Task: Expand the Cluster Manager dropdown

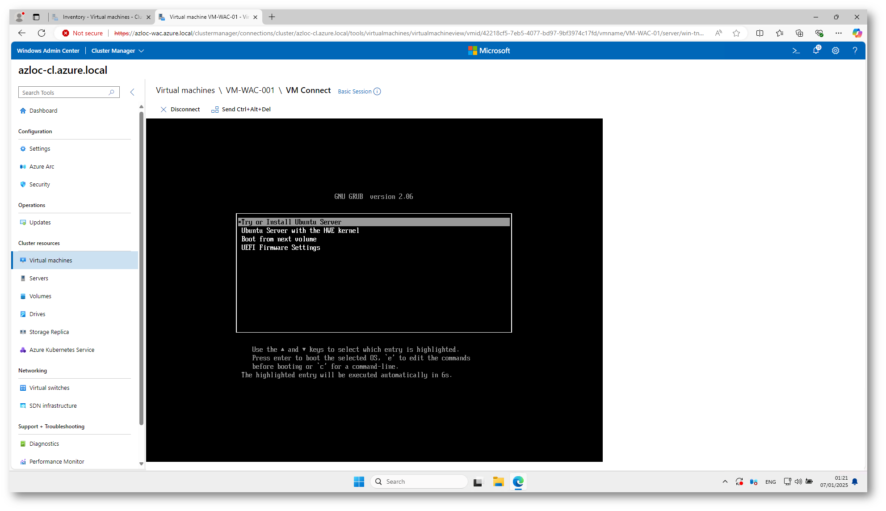Action: point(118,51)
